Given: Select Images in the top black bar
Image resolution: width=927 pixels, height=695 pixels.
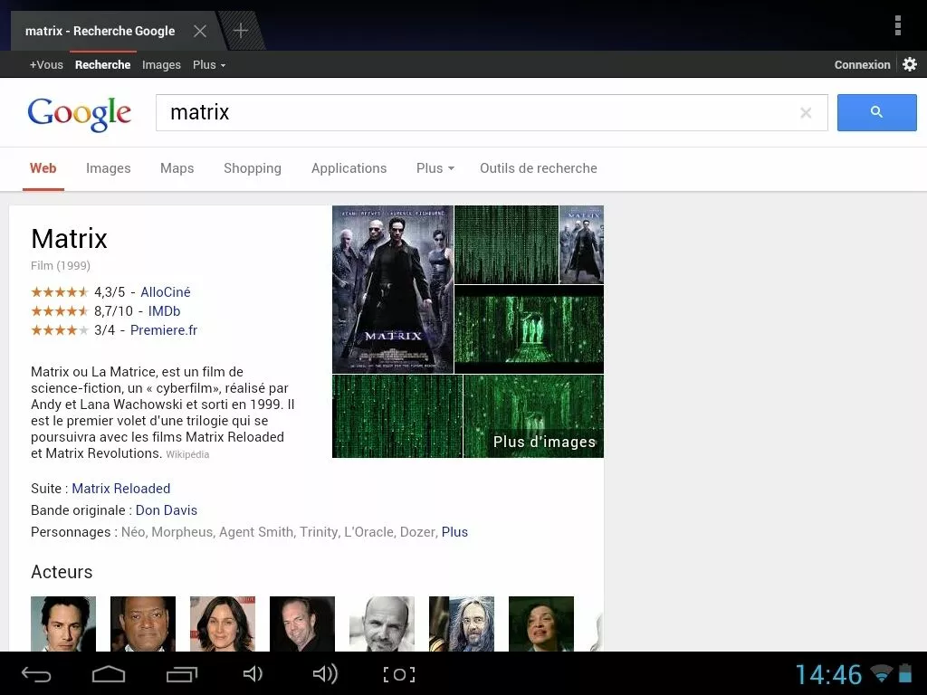Looking at the screenshot, I should [161, 65].
